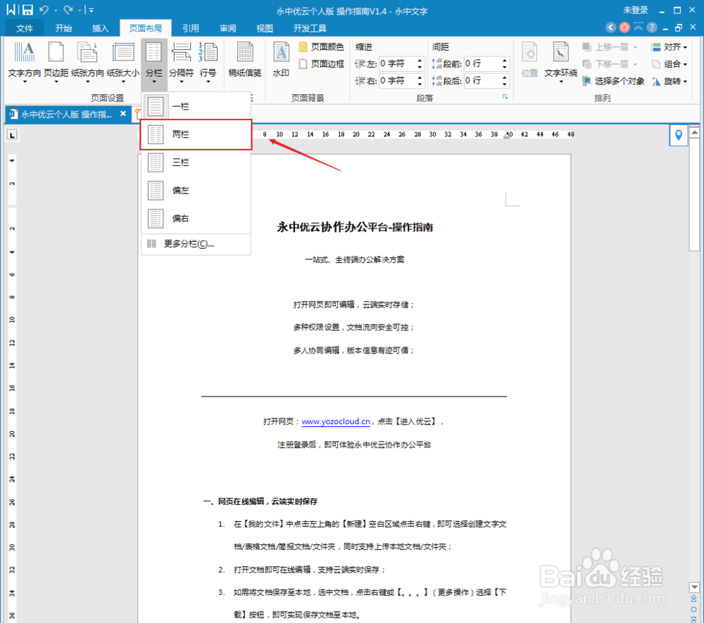The height and width of the screenshot is (623, 704).
Task: Switch to the Insert (插入) tab
Action: (100, 28)
